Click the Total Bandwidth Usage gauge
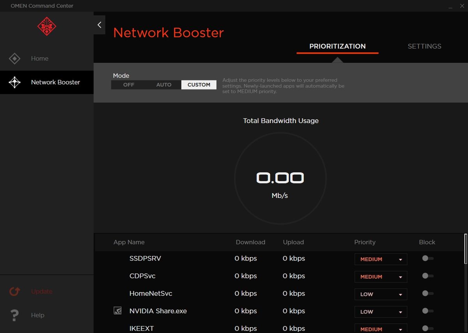 (280, 178)
